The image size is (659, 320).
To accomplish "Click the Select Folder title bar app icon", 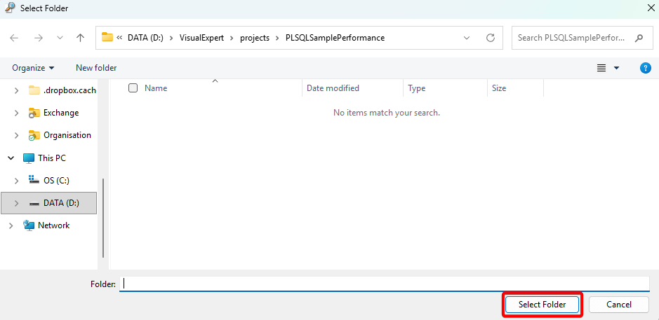I will pyautogui.click(x=10, y=8).
